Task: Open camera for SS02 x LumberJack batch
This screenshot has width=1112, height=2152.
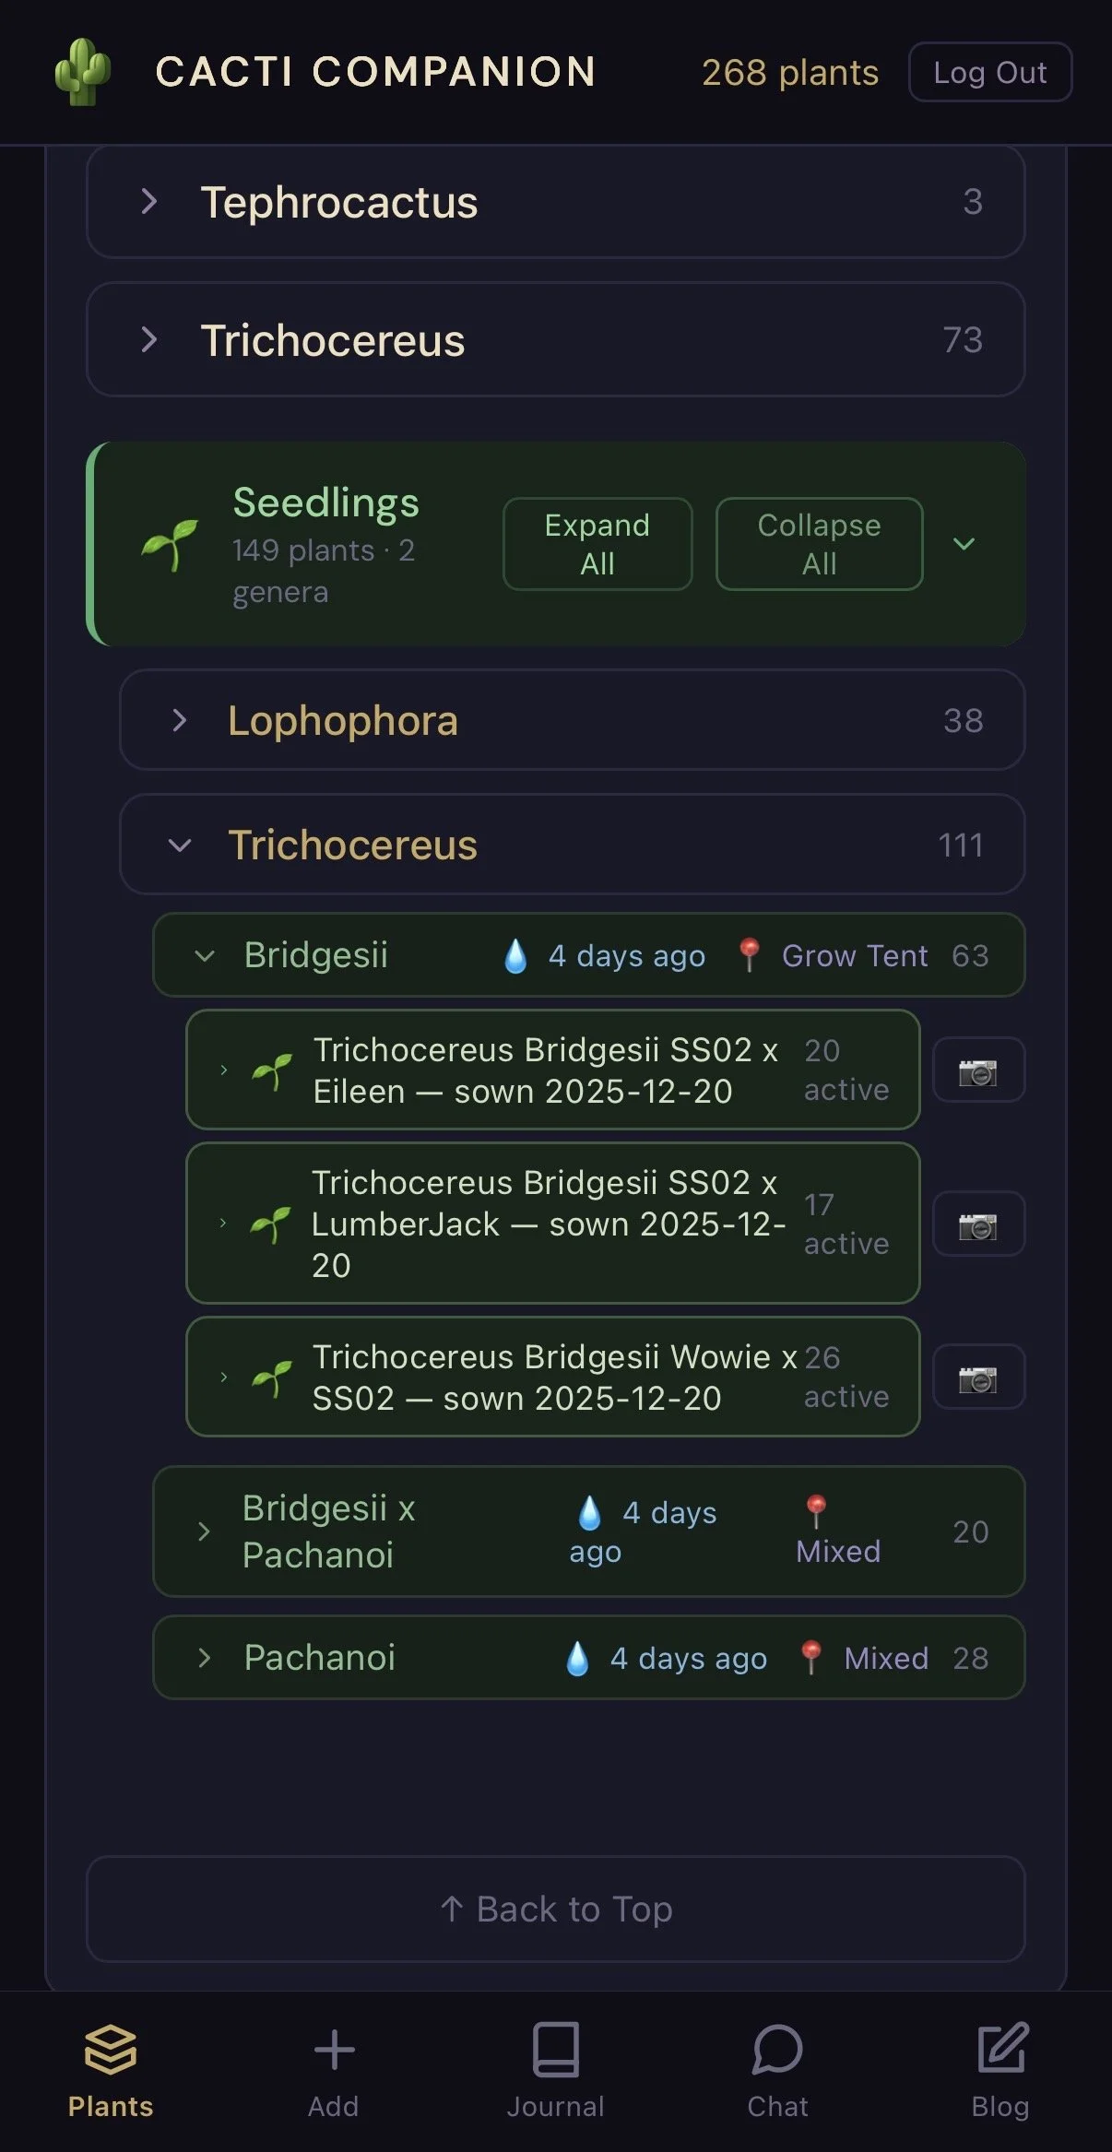Action: click(x=978, y=1224)
